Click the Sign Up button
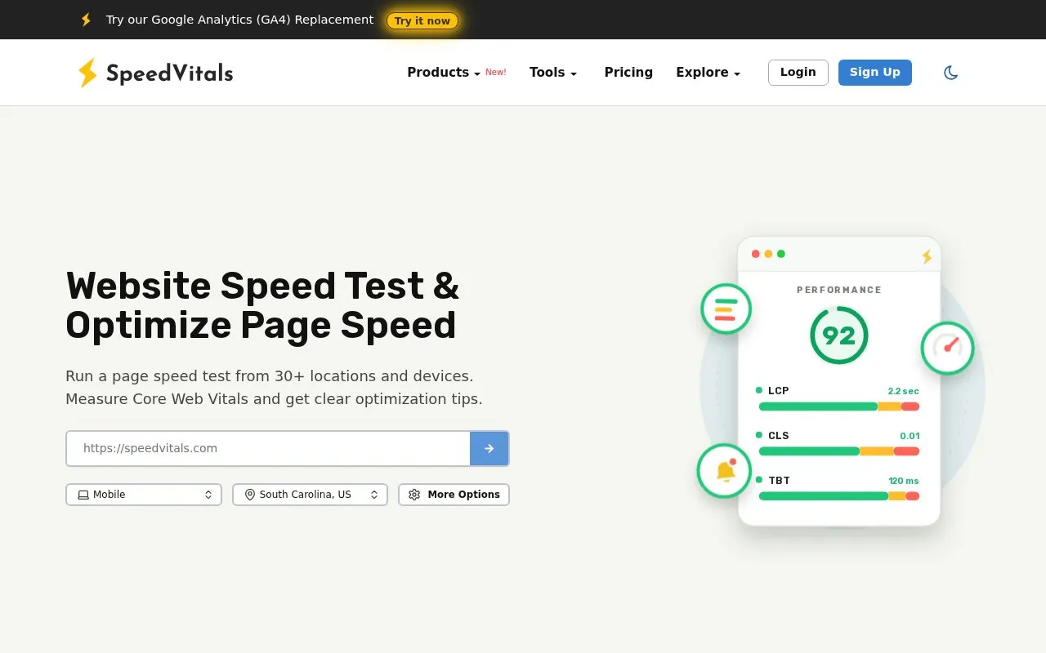Viewport: 1046px width, 653px height. tap(875, 73)
